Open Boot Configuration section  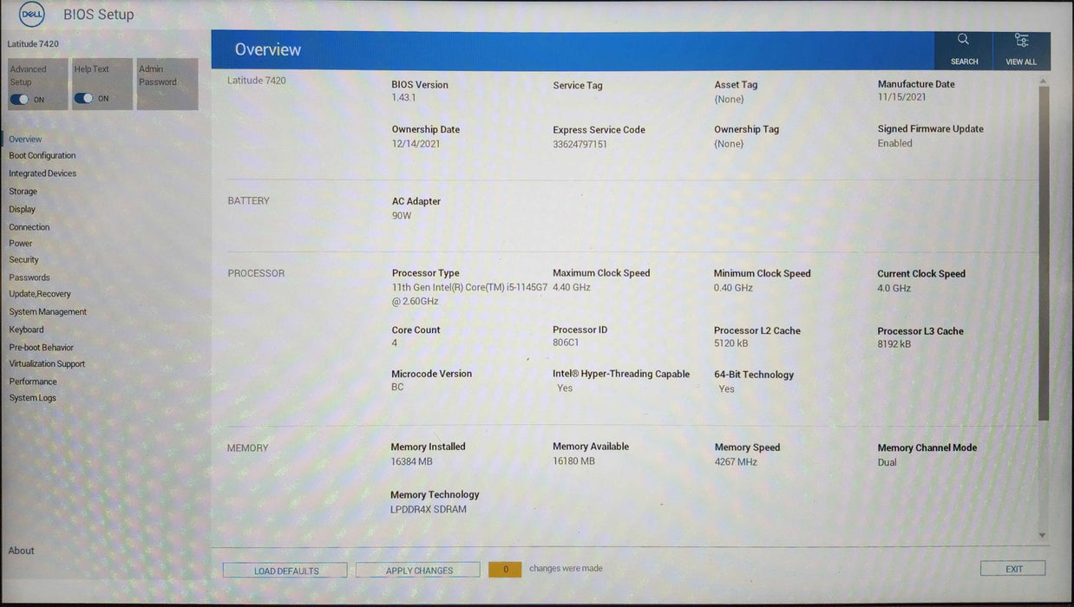click(x=43, y=156)
